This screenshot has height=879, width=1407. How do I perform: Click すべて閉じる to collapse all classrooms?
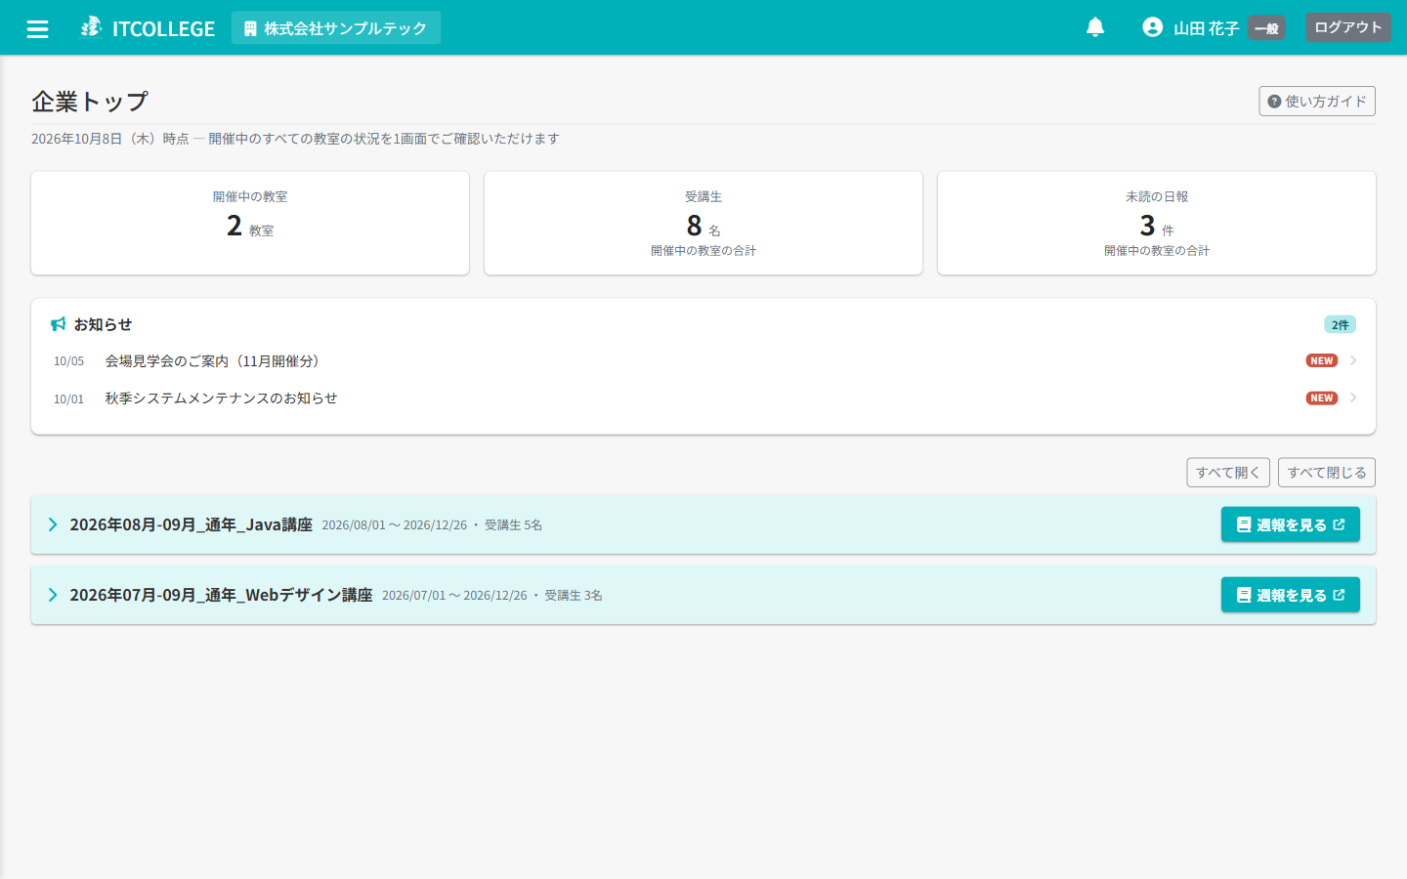1327,473
